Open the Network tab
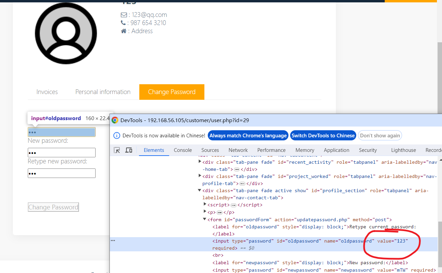442x273 pixels. [238, 150]
